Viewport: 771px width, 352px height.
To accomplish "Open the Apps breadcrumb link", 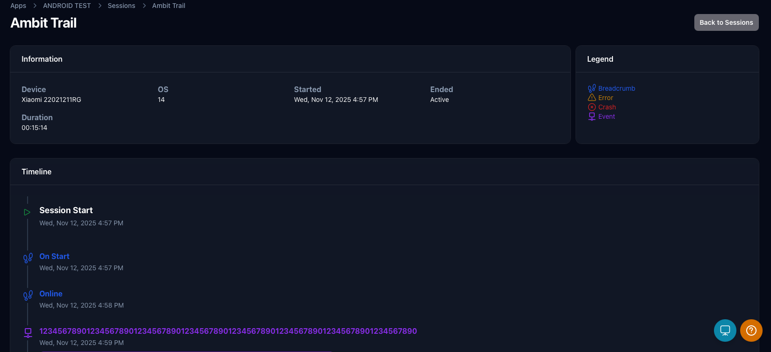I will click(x=18, y=6).
